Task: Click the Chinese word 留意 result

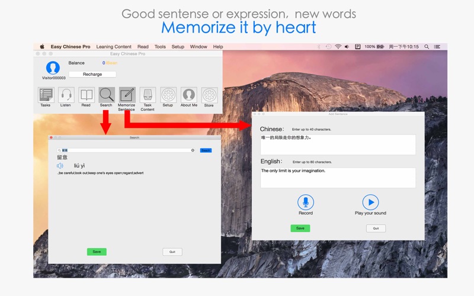Action: tap(62, 157)
